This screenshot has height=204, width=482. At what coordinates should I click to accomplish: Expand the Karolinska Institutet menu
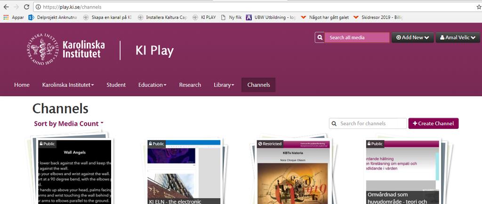68,85
